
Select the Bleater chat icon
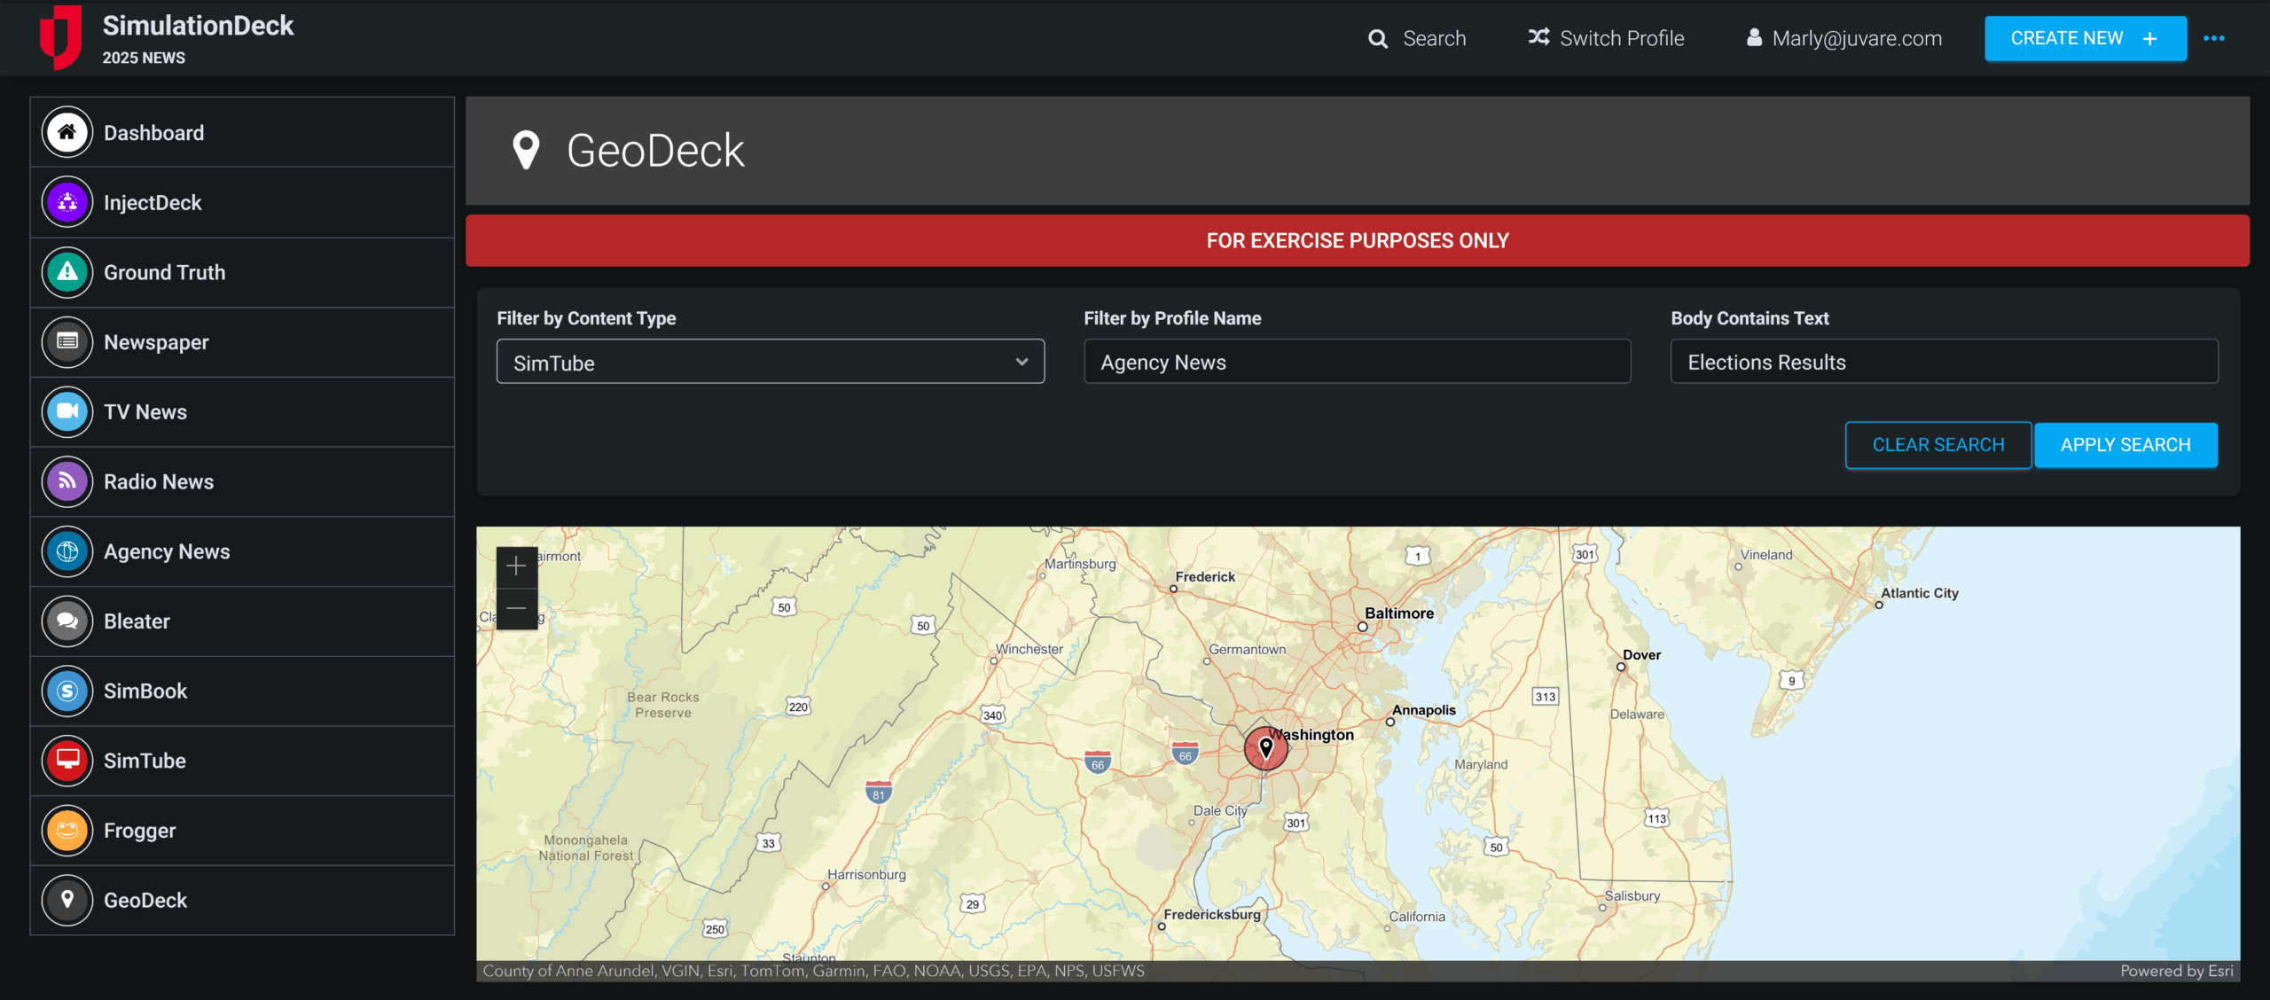coord(67,621)
